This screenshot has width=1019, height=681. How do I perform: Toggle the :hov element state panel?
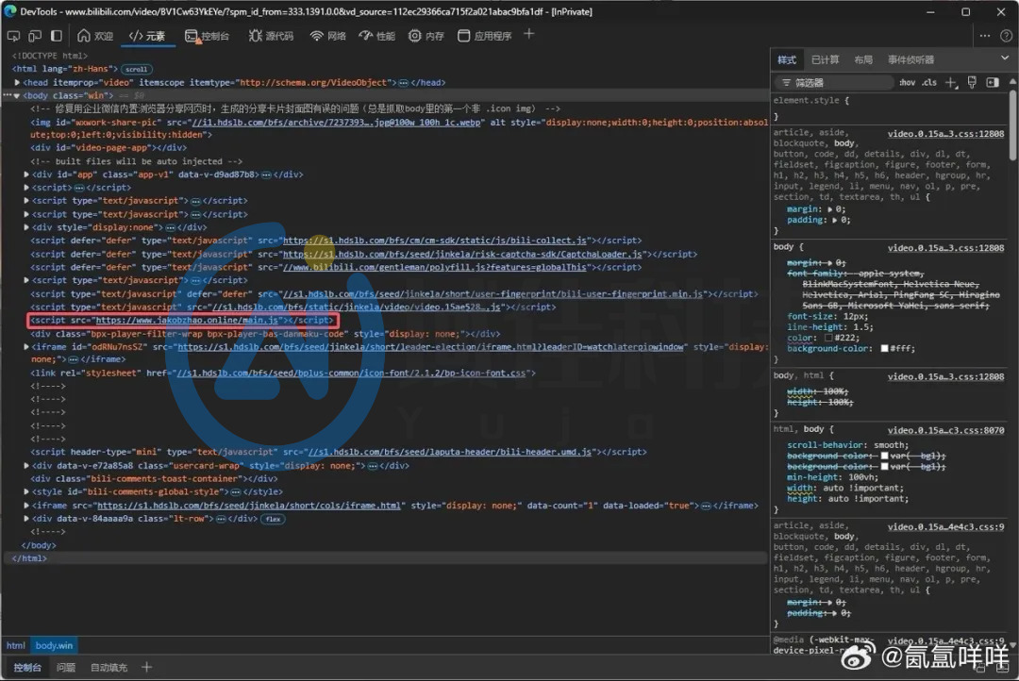click(x=908, y=82)
